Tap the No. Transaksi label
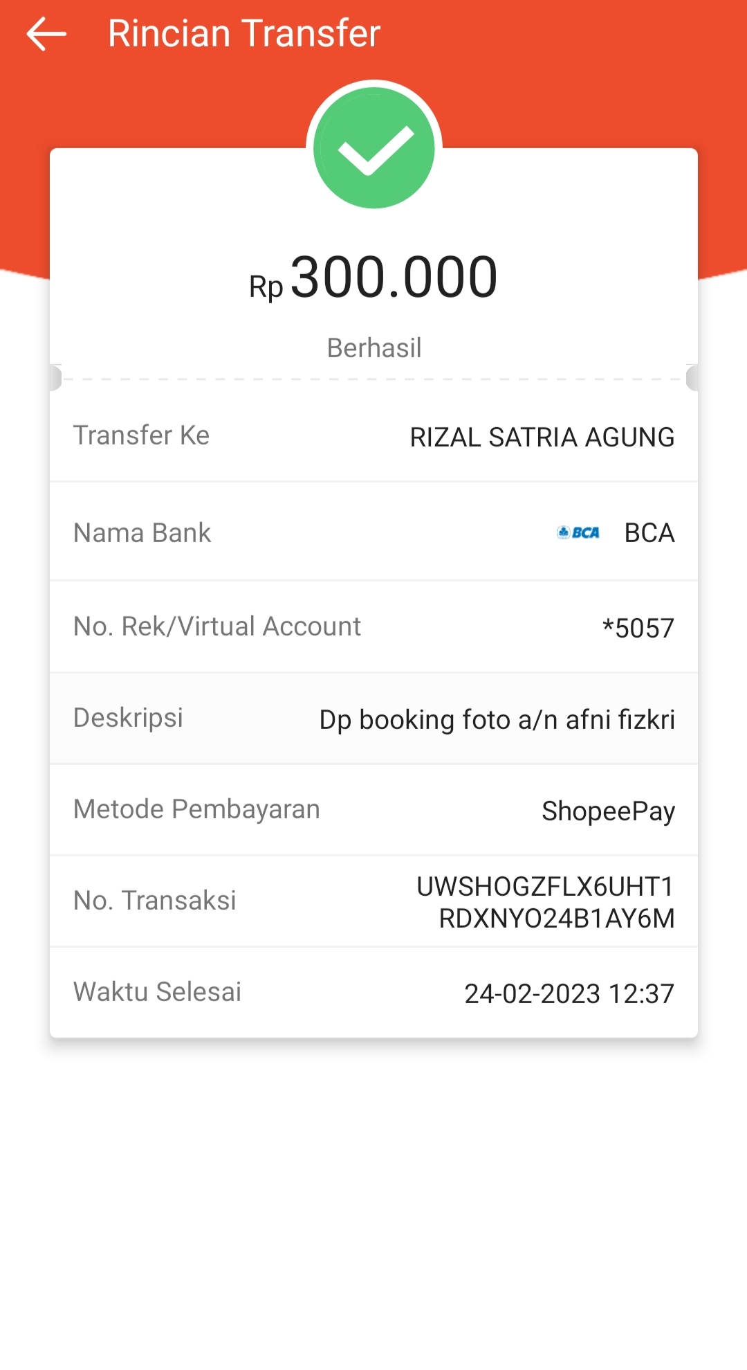Viewport: 747px width, 1370px height. click(x=154, y=901)
